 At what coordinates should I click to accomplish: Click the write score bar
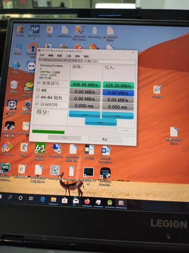point(118,116)
